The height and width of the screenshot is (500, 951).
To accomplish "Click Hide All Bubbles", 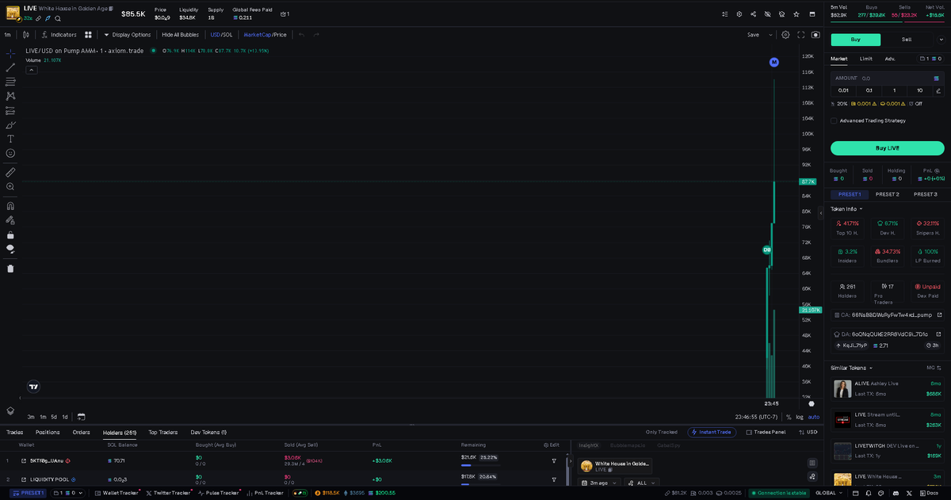I will [180, 35].
